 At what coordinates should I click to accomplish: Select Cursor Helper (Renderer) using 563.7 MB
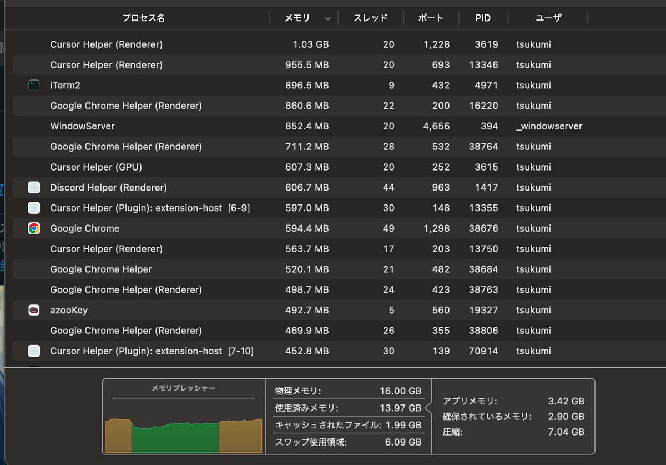click(x=107, y=249)
